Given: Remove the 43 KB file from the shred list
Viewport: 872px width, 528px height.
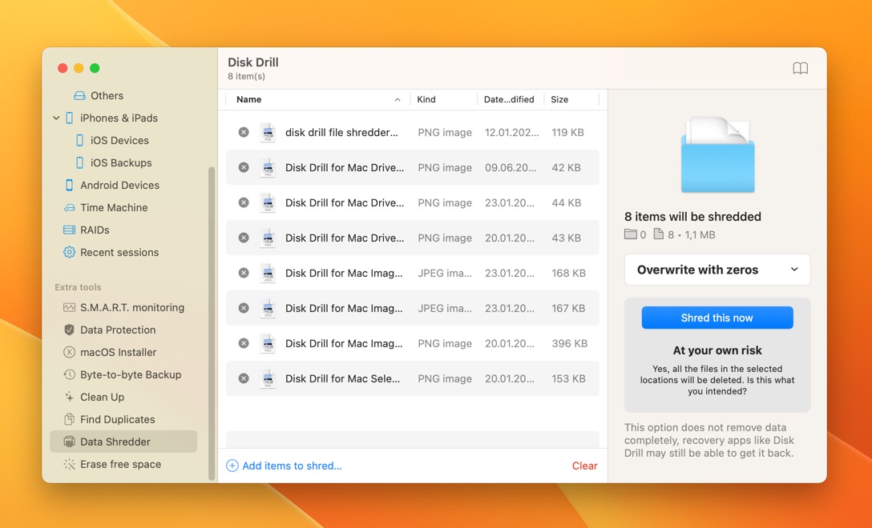Looking at the screenshot, I should click(244, 238).
